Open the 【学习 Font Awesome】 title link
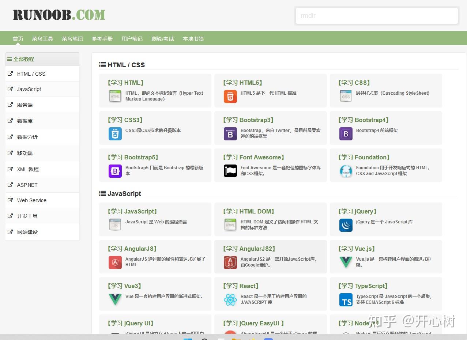467x340 pixels. tap(253, 157)
